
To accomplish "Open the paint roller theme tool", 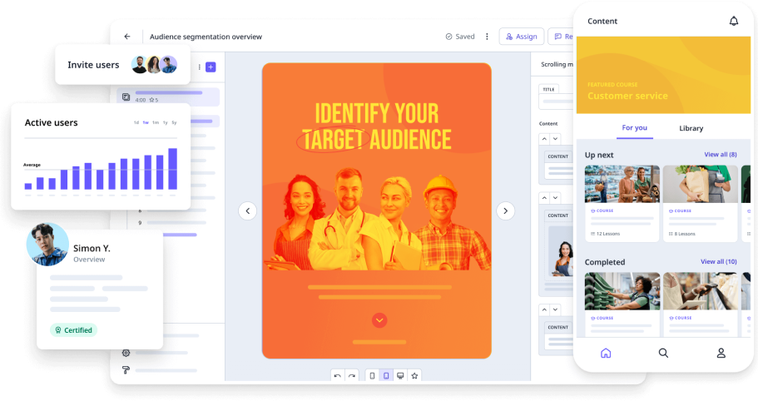I will 126,370.
